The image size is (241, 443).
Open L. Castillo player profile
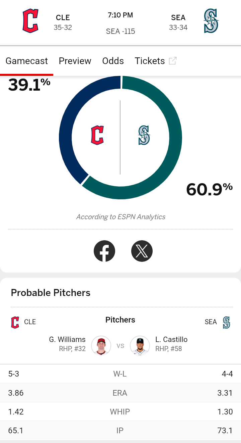[171, 340]
